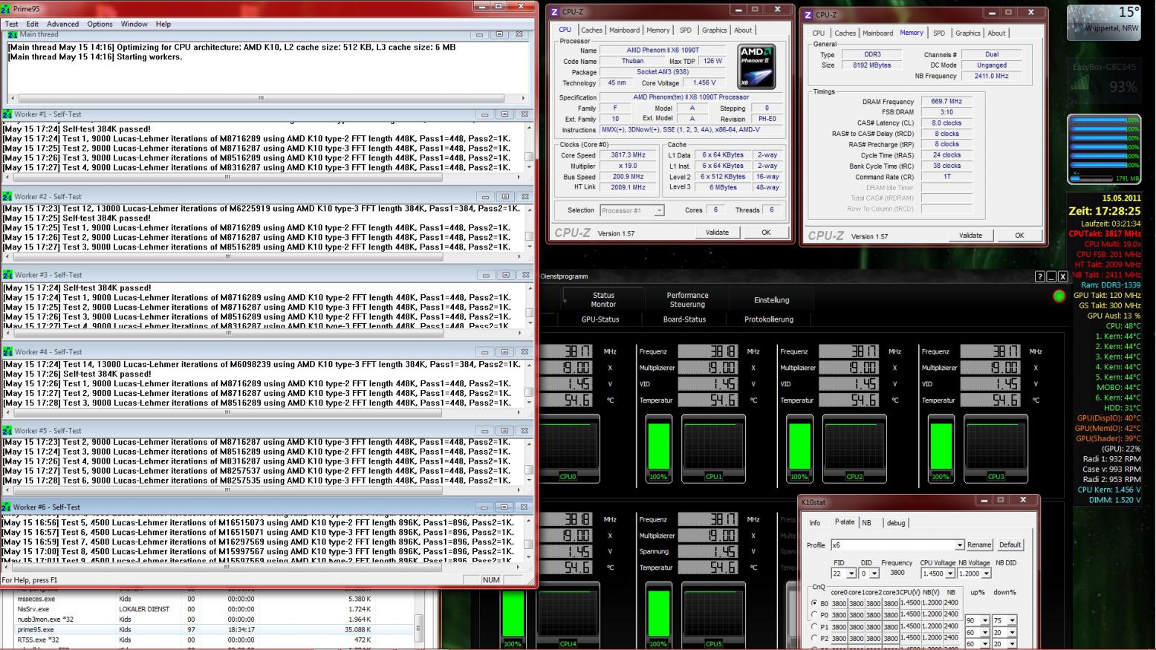Open the NB Voltage 1.2000 dropdown
This screenshot has height=650, width=1156.
[986, 573]
